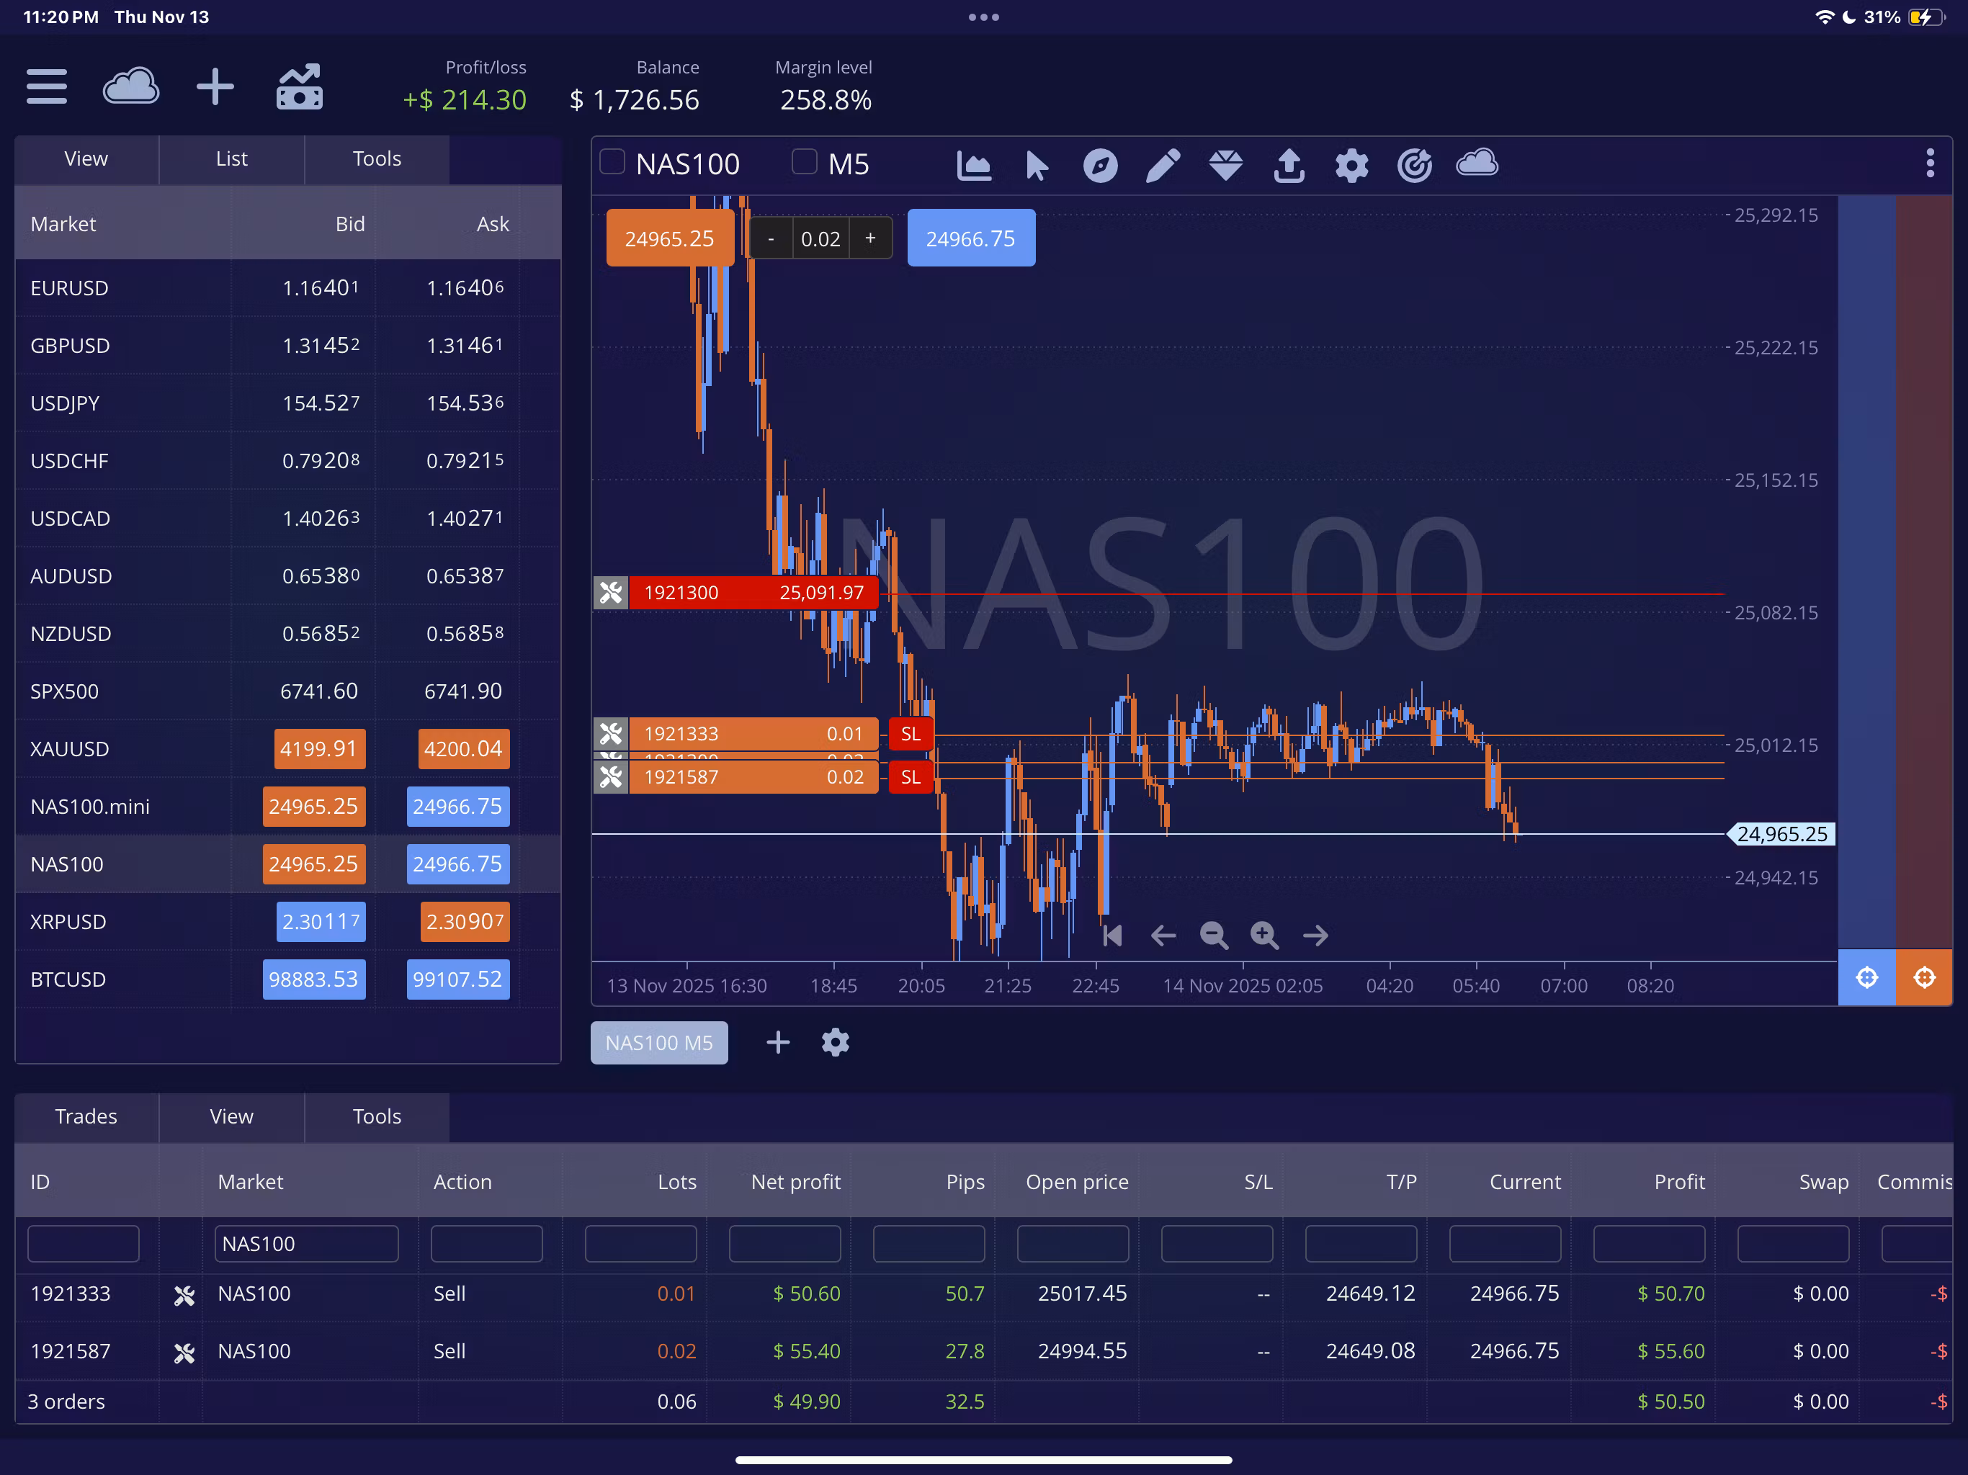Increase lot size with plus button
This screenshot has width=1968, height=1475.
pyautogui.click(x=870, y=238)
